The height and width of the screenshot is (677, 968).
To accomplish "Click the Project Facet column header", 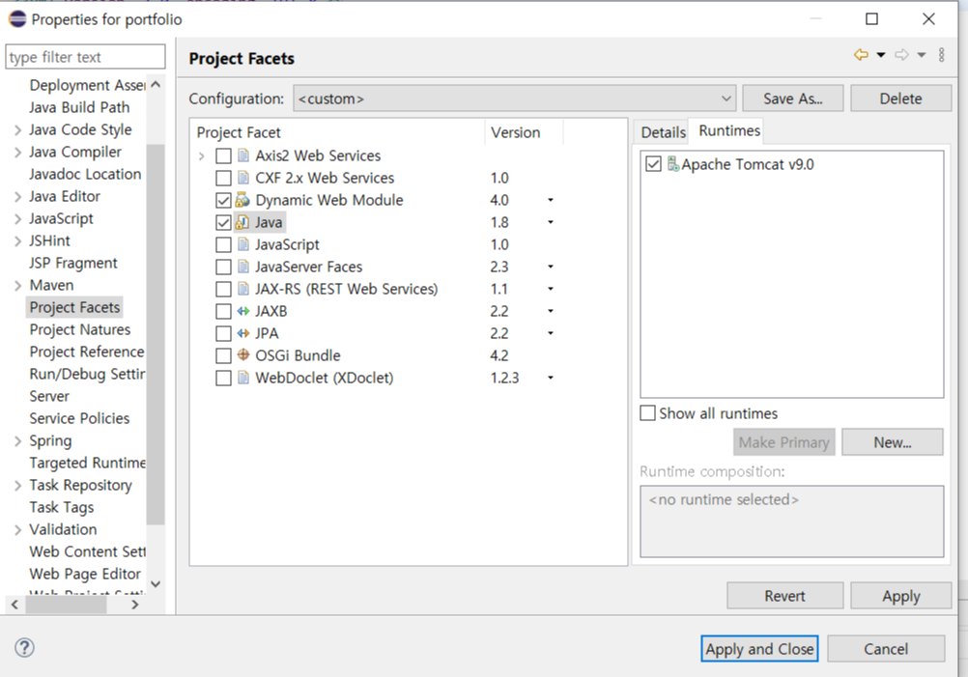I will click(337, 132).
